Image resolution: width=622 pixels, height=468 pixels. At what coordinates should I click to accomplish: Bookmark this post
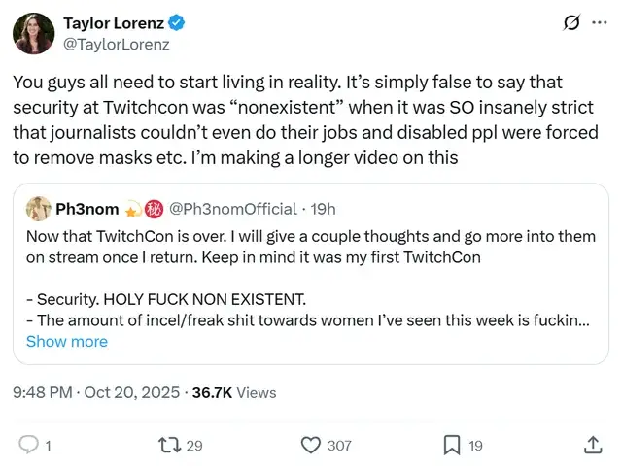tap(452, 445)
